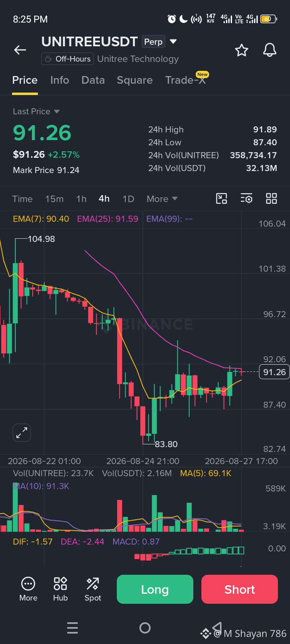Tap the EMA(99) indicator label
The width and height of the screenshot is (290, 644).
point(170,219)
